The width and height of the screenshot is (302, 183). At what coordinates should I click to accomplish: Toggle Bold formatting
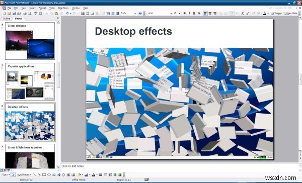pos(184,13)
